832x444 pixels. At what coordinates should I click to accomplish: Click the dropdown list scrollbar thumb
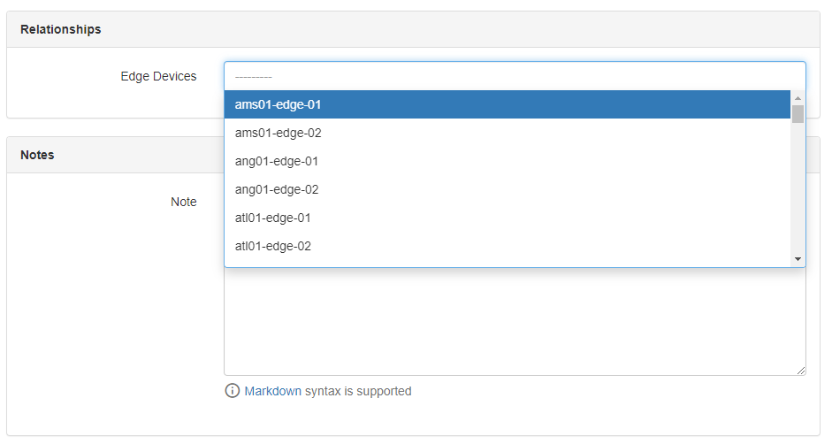coord(798,114)
